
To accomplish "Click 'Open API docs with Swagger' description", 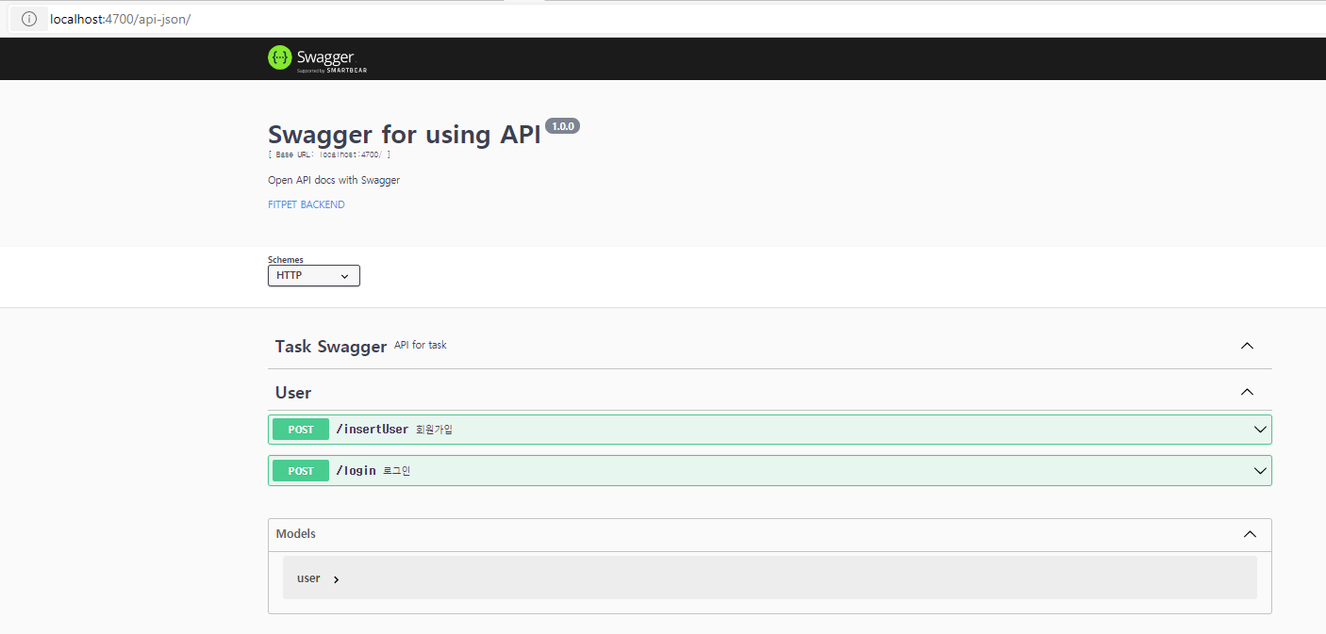I will (334, 180).
